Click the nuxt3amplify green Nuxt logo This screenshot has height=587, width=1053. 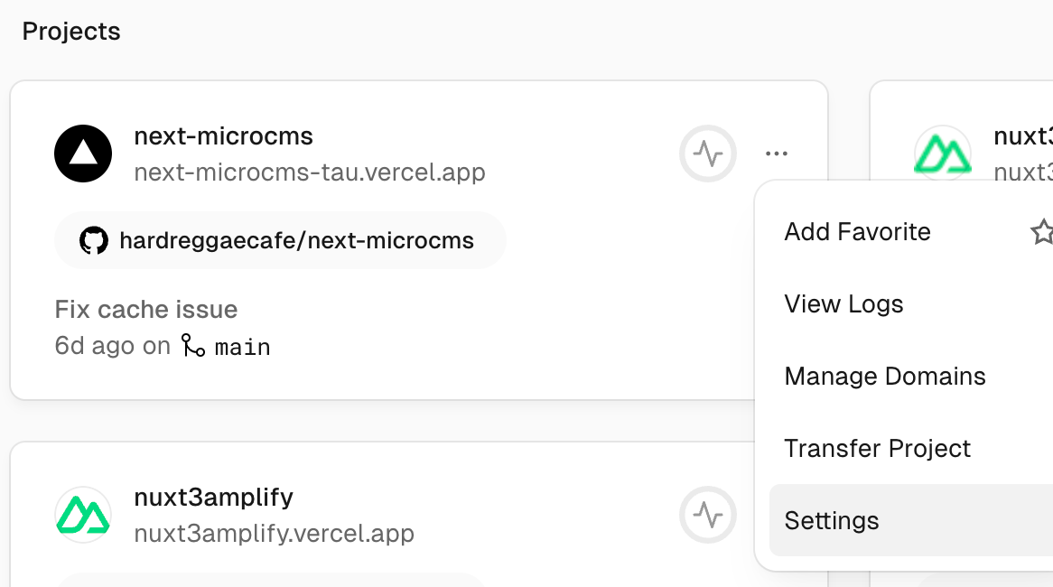tap(83, 515)
